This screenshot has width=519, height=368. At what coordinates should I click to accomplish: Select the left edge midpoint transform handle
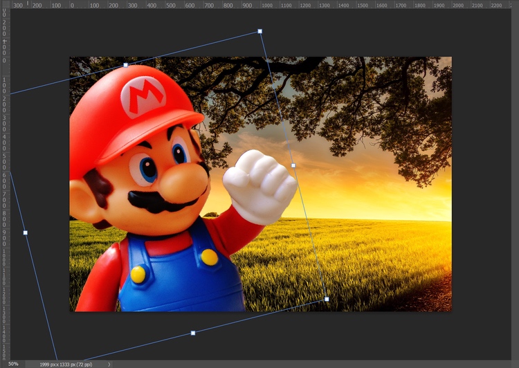[26, 232]
